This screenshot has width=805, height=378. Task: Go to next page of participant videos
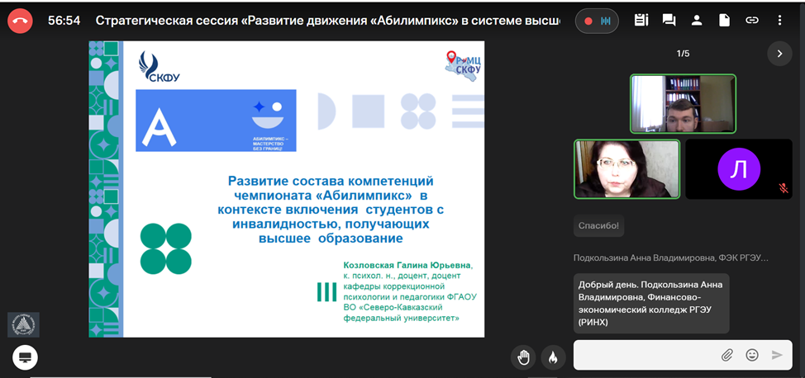point(779,54)
